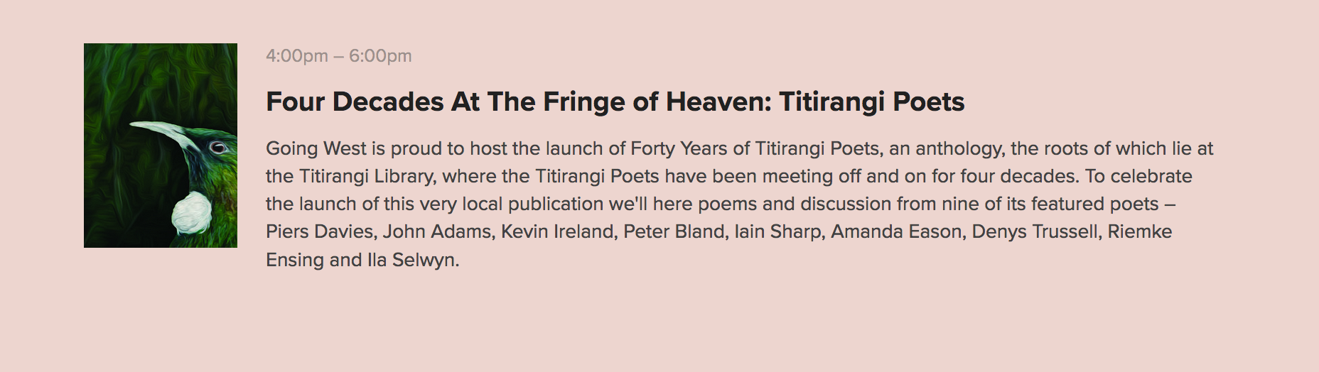Click the 4:00pm start time
This screenshot has width=1319, height=372.
click(297, 56)
